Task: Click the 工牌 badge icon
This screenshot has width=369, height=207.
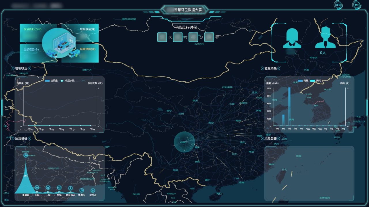Action: (x=48, y=187)
